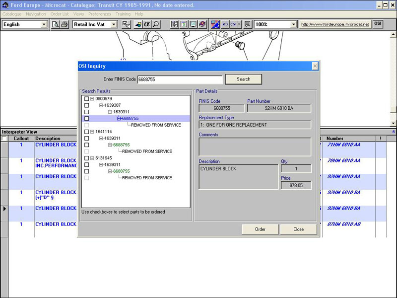The height and width of the screenshot is (298, 397).
Task: Open the Training menu
Action: click(x=123, y=14)
